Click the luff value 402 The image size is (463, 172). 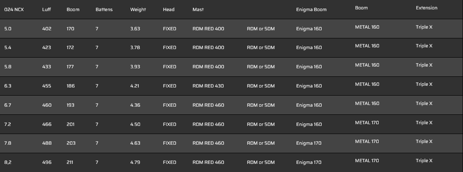47,29
